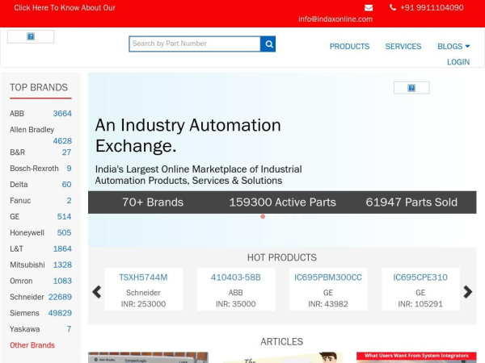This screenshot has width=485, height=363.
Task: Open the Delta brand listing
Action: pos(19,185)
